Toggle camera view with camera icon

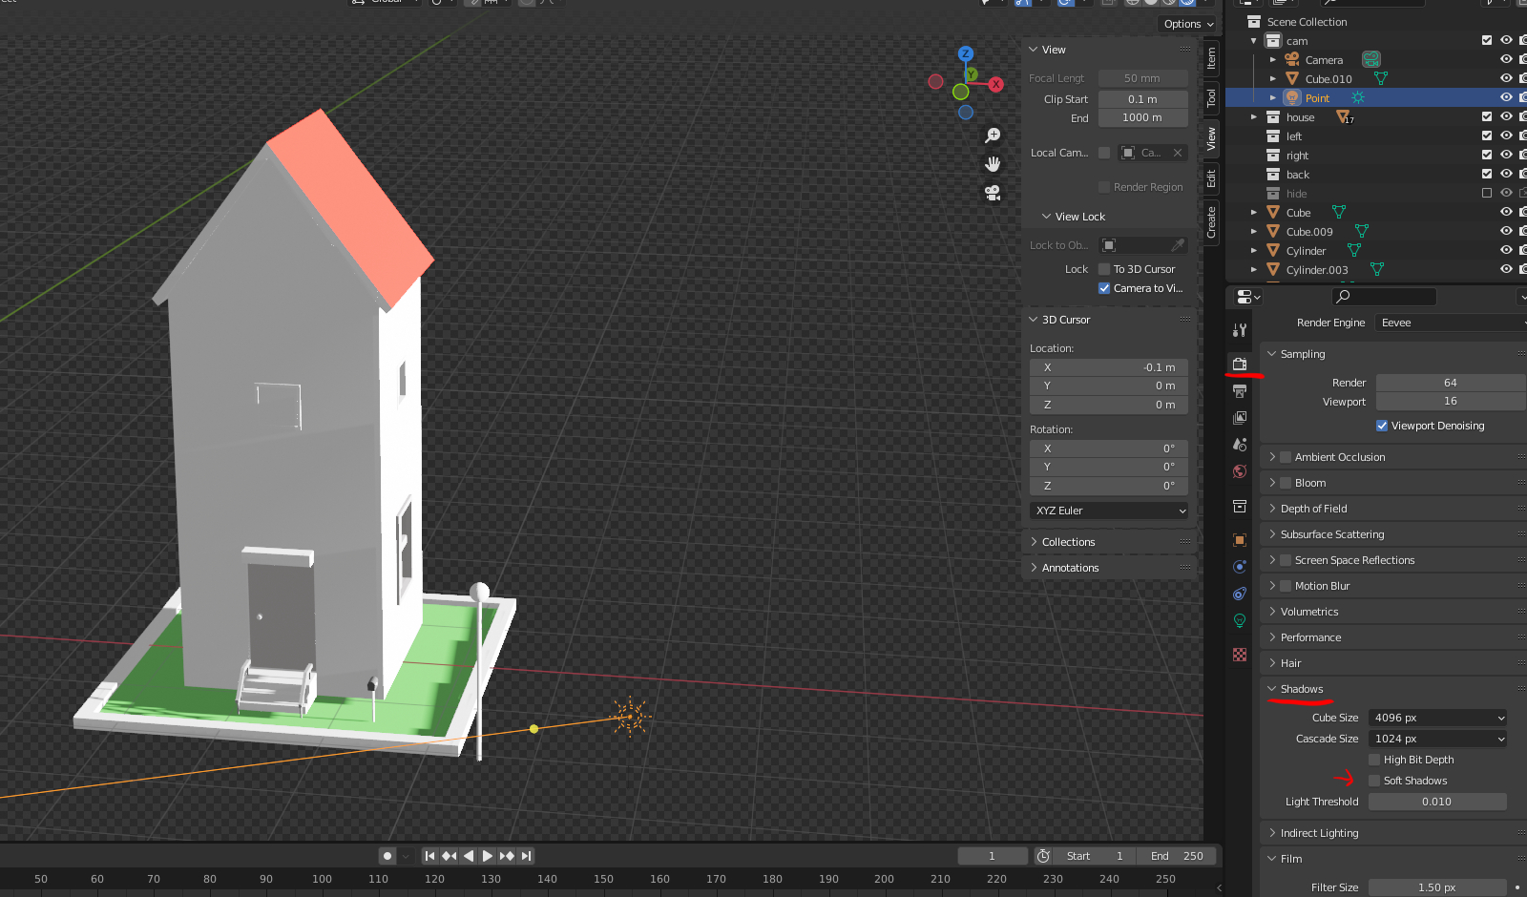pyautogui.click(x=993, y=193)
